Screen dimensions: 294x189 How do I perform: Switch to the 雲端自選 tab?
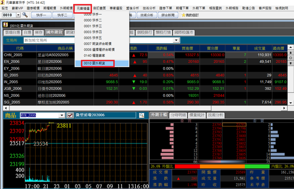tap(12, 33)
